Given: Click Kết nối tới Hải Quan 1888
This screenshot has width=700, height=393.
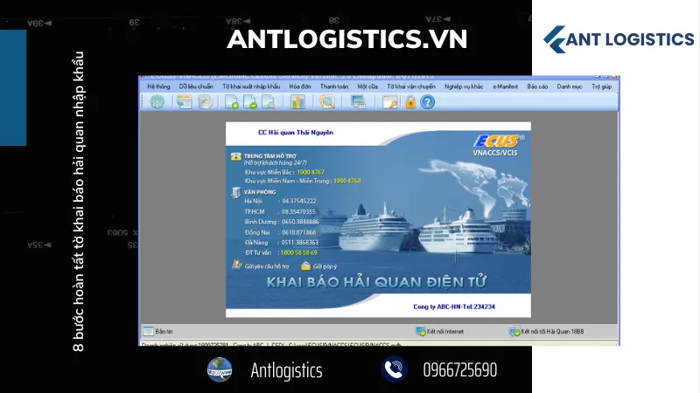Looking at the screenshot, I should [x=556, y=332].
